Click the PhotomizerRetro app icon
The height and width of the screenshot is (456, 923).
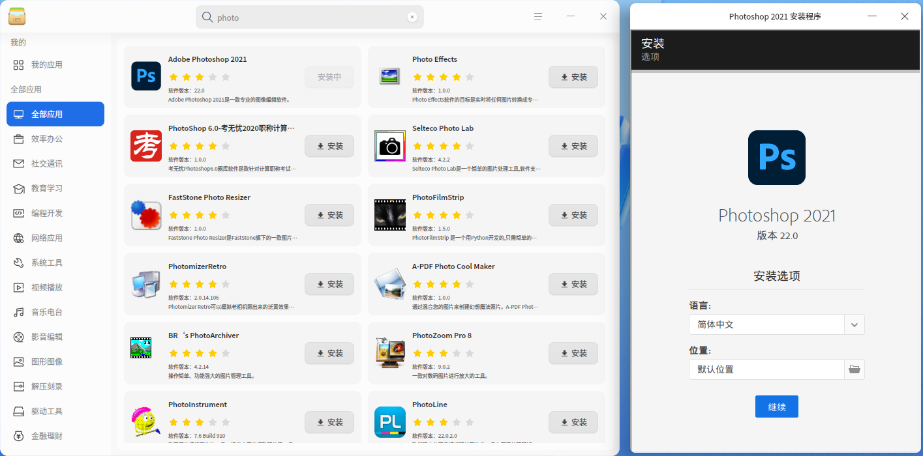click(146, 284)
